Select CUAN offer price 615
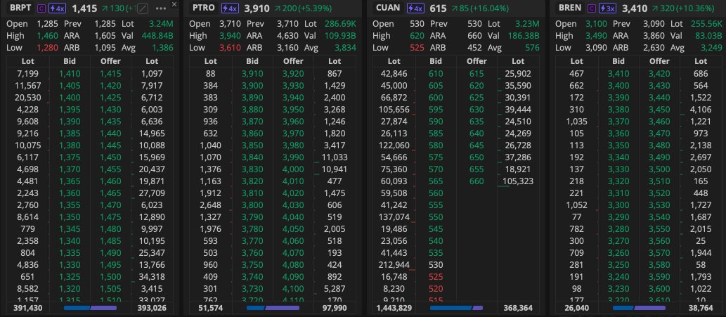The image size is (726, 317). (477, 74)
